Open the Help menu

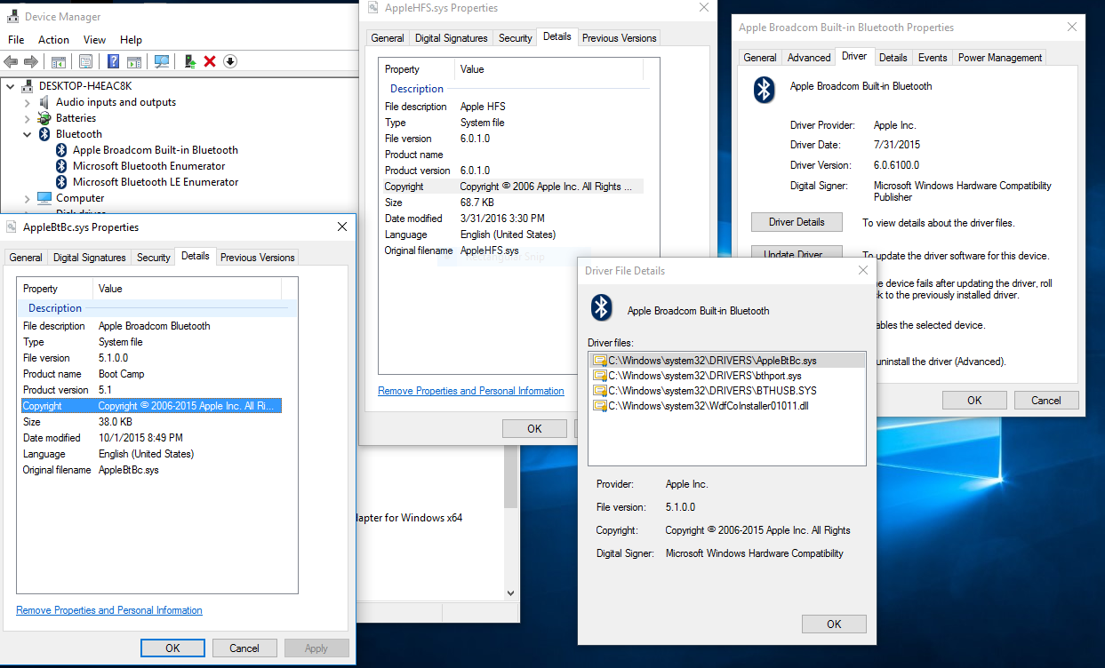pyautogui.click(x=131, y=40)
